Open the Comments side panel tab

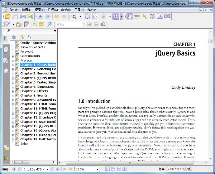pos(6,148)
